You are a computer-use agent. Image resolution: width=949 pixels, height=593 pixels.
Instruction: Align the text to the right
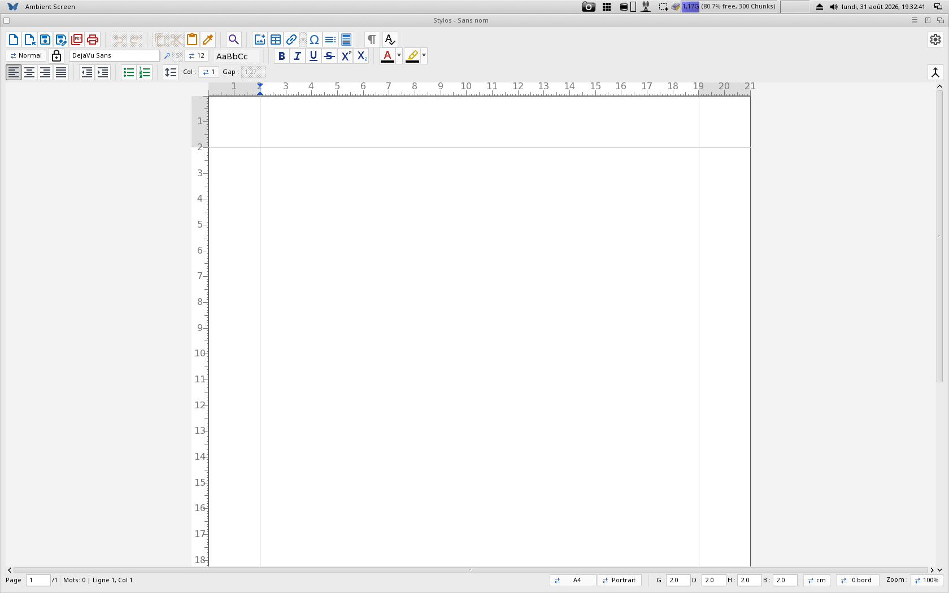(x=45, y=72)
